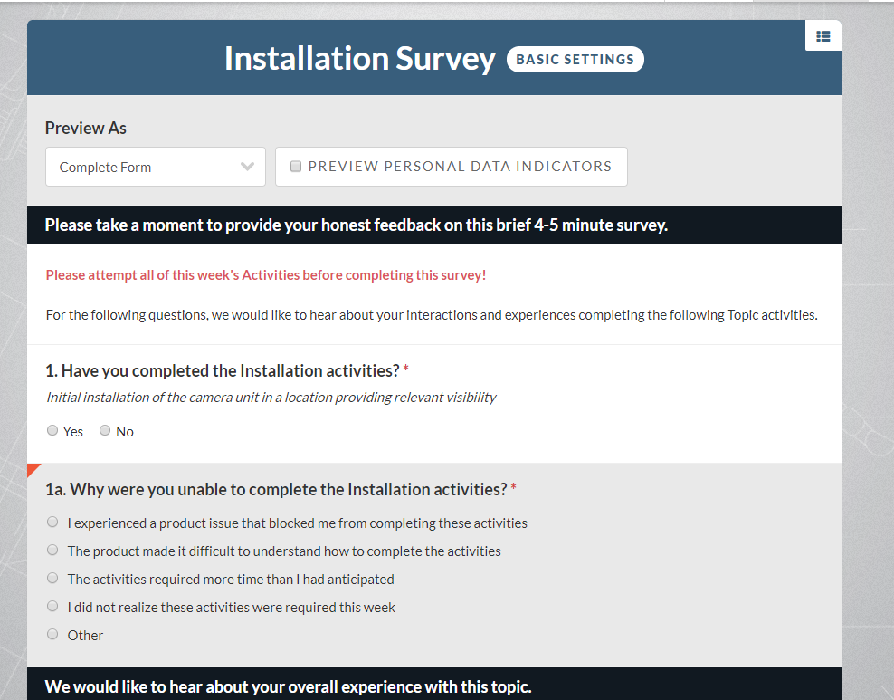894x700 pixels.
Task: Click the Preview Personal Data Indicators button
Action: (452, 167)
